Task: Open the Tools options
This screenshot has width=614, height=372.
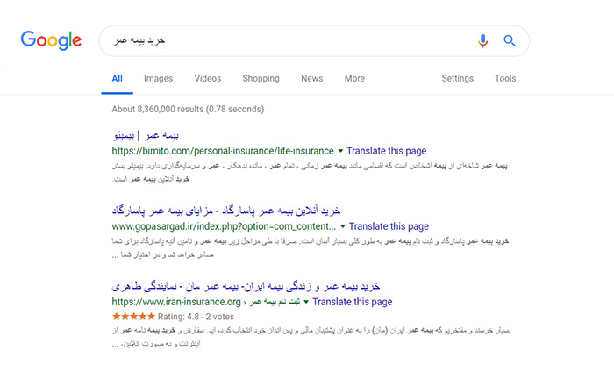Action: coord(505,78)
